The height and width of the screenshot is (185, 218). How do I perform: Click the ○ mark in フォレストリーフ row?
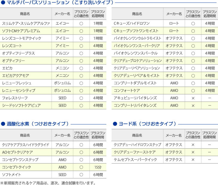(x=81, y=98)
